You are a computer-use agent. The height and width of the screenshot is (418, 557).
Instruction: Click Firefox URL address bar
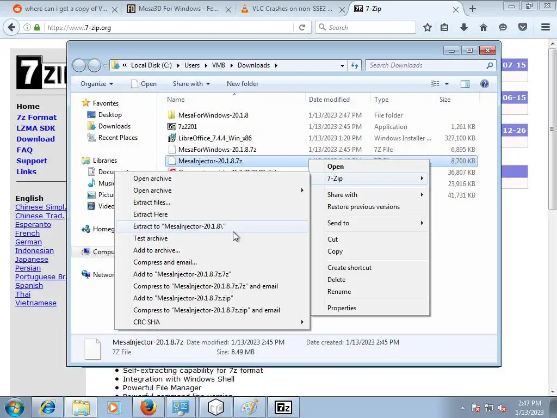coord(170,27)
